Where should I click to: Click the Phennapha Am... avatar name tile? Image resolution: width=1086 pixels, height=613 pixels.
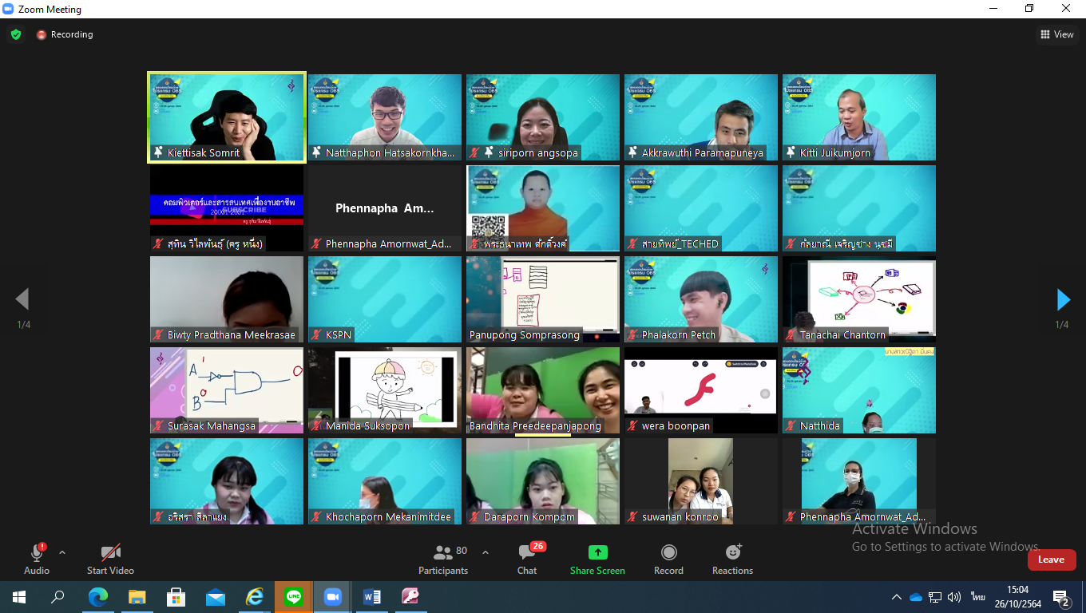[x=385, y=208]
